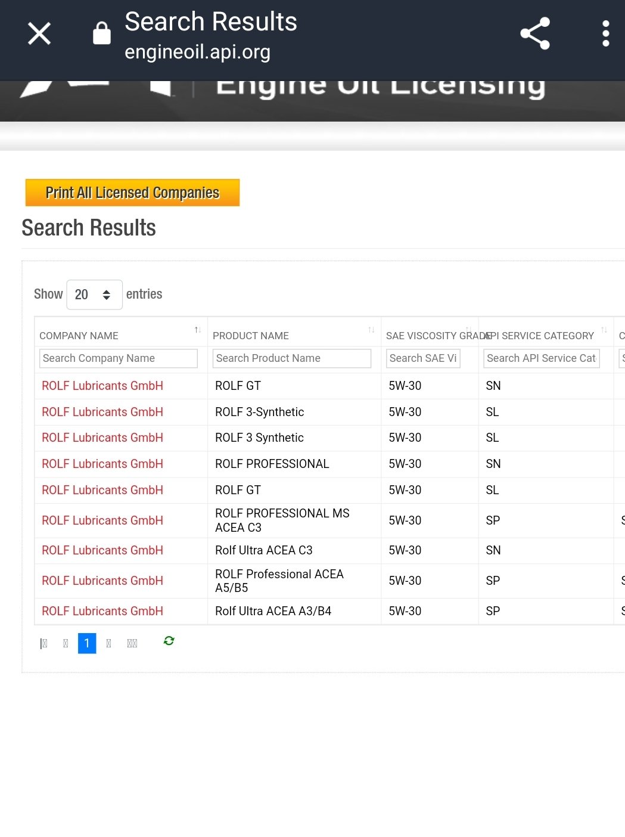Click the 'Search Results' page heading
625x837 pixels.
point(89,228)
